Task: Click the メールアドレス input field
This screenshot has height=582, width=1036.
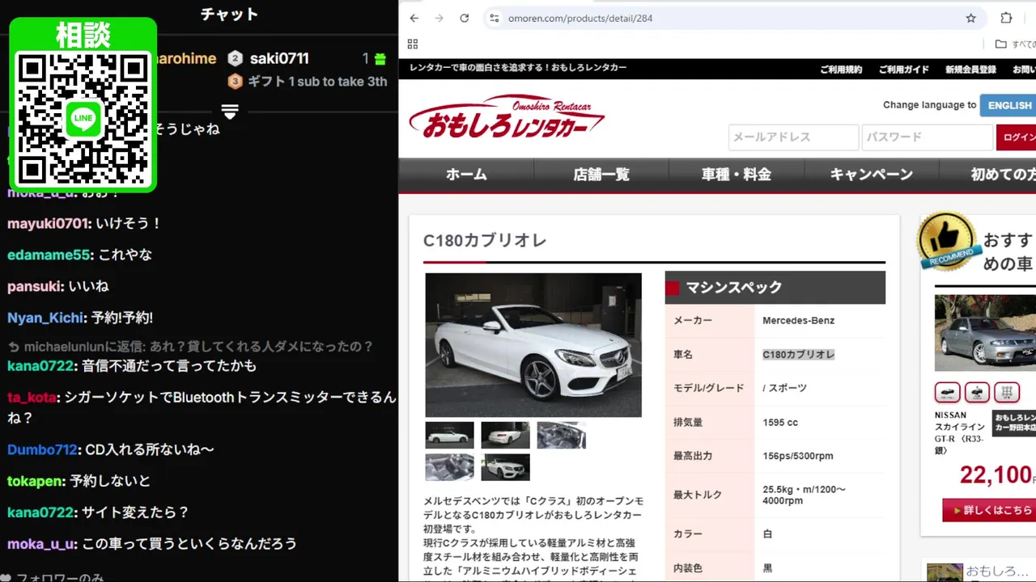Action: coord(793,137)
